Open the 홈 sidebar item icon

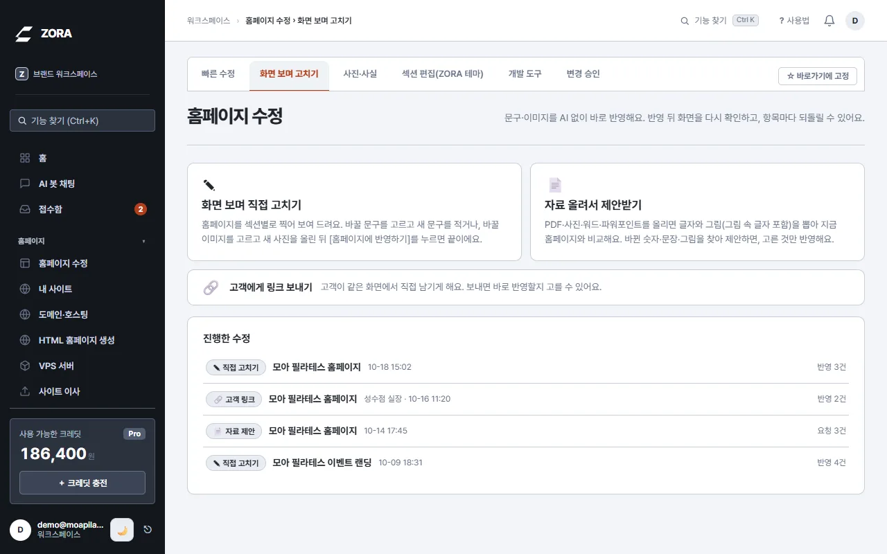click(25, 158)
